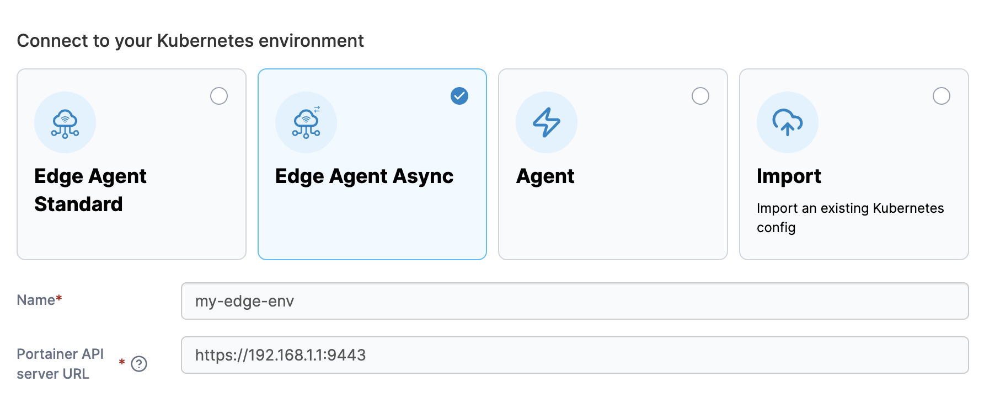Click the Agent card title
This screenshot has height=398, width=984.
[546, 176]
